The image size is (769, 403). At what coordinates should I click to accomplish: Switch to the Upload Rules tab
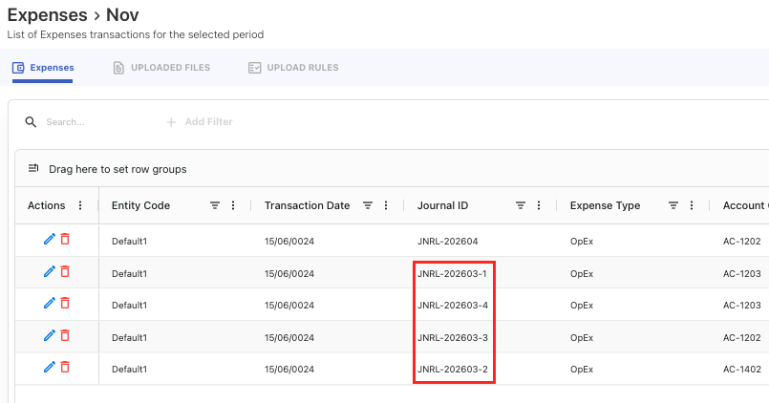click(293, 68)
